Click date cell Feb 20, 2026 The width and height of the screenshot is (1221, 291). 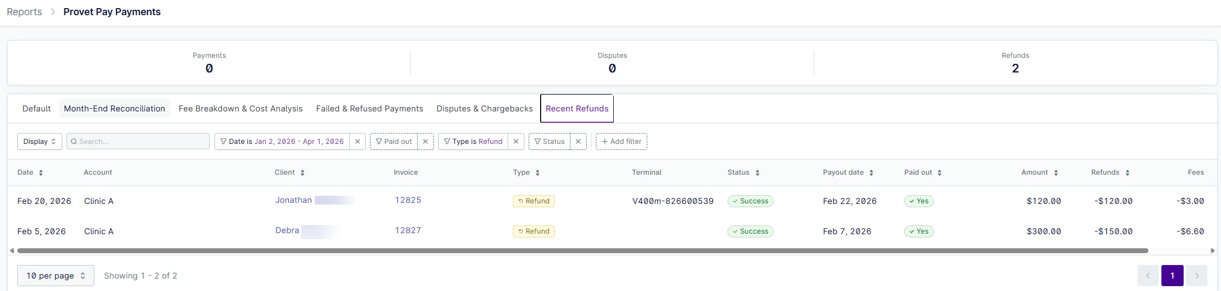44,201
